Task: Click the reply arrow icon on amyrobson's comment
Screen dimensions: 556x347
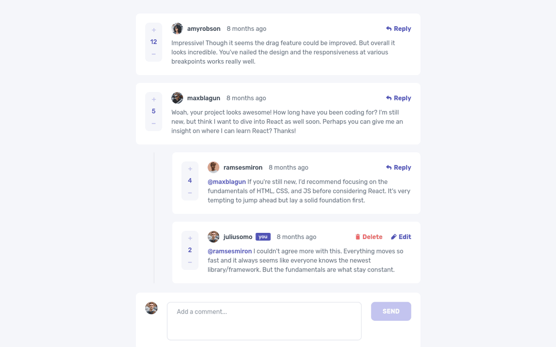Action: (389, 28)
